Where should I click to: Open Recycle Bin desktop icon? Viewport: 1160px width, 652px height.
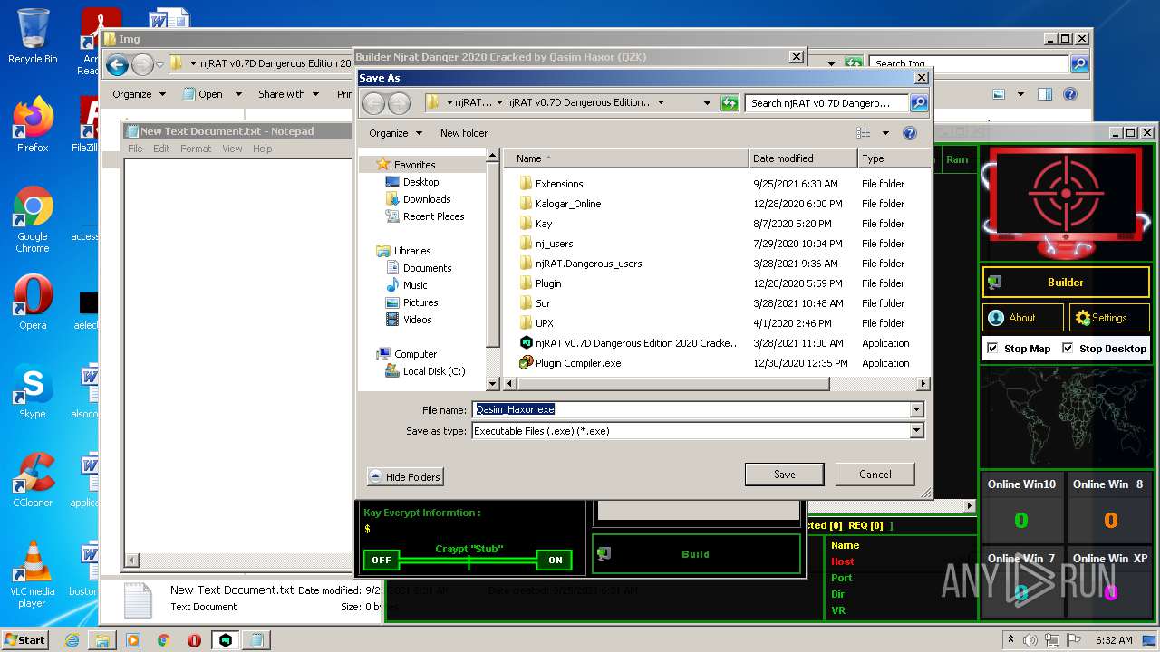pyautogui.click(x=33, y=36)
